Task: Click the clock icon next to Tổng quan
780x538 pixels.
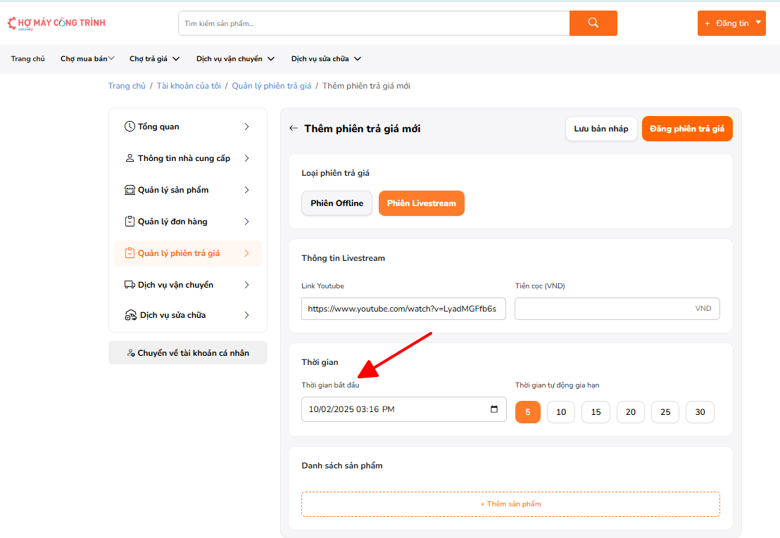Action: click(x=130, y=127)
